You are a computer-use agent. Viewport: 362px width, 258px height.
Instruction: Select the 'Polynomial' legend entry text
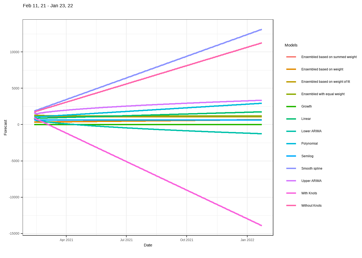309,144
